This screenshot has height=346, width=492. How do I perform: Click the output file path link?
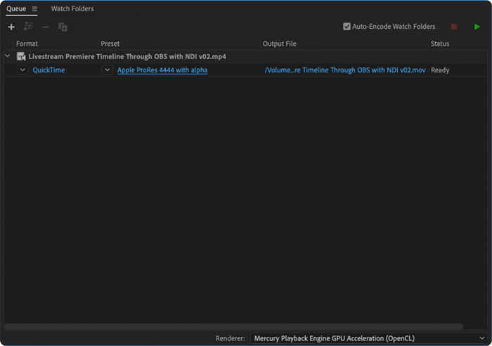tap(344, 70)
